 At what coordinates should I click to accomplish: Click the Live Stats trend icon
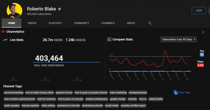click(x=5, y=40)
